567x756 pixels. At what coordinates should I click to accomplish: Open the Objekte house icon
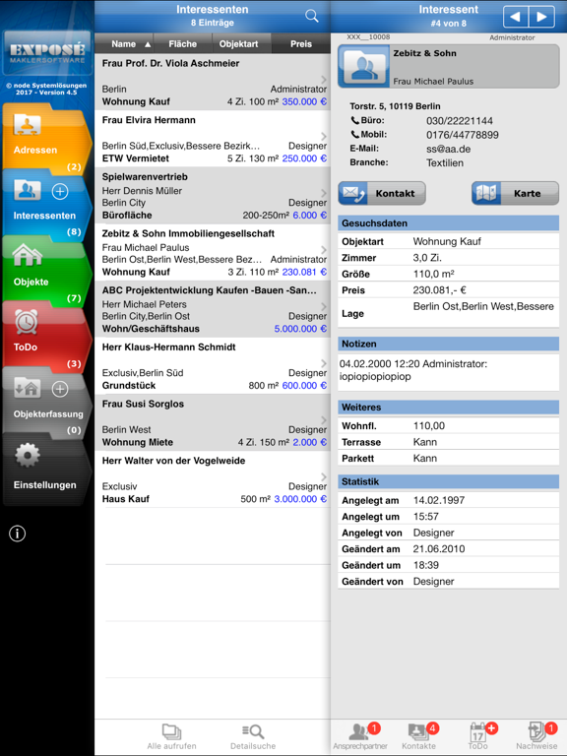tap(27, 255)
